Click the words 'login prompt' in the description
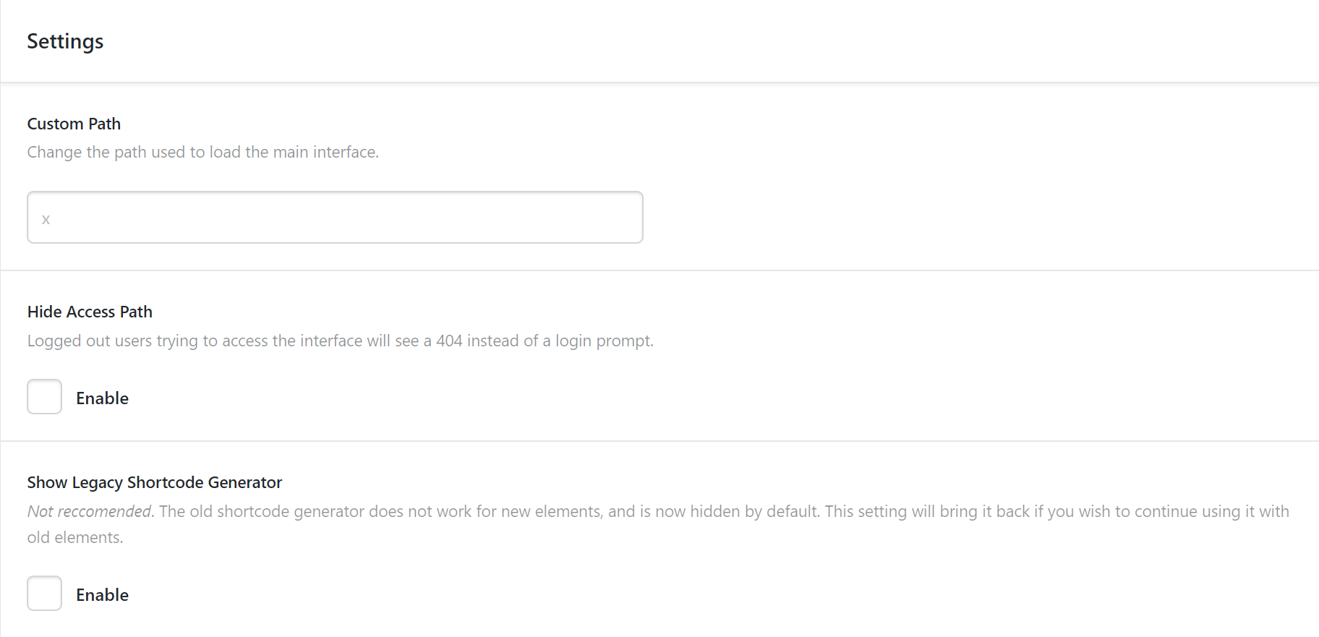Image resolution: width=1319 pixels, height=637 pixels. tap(603, 341)
